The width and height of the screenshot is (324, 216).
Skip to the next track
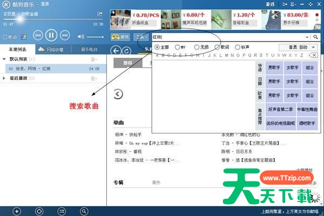tap(65, 36)
